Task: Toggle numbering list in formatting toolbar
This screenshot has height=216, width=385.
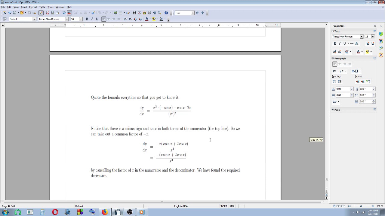Action: click(x=125, y=19)
